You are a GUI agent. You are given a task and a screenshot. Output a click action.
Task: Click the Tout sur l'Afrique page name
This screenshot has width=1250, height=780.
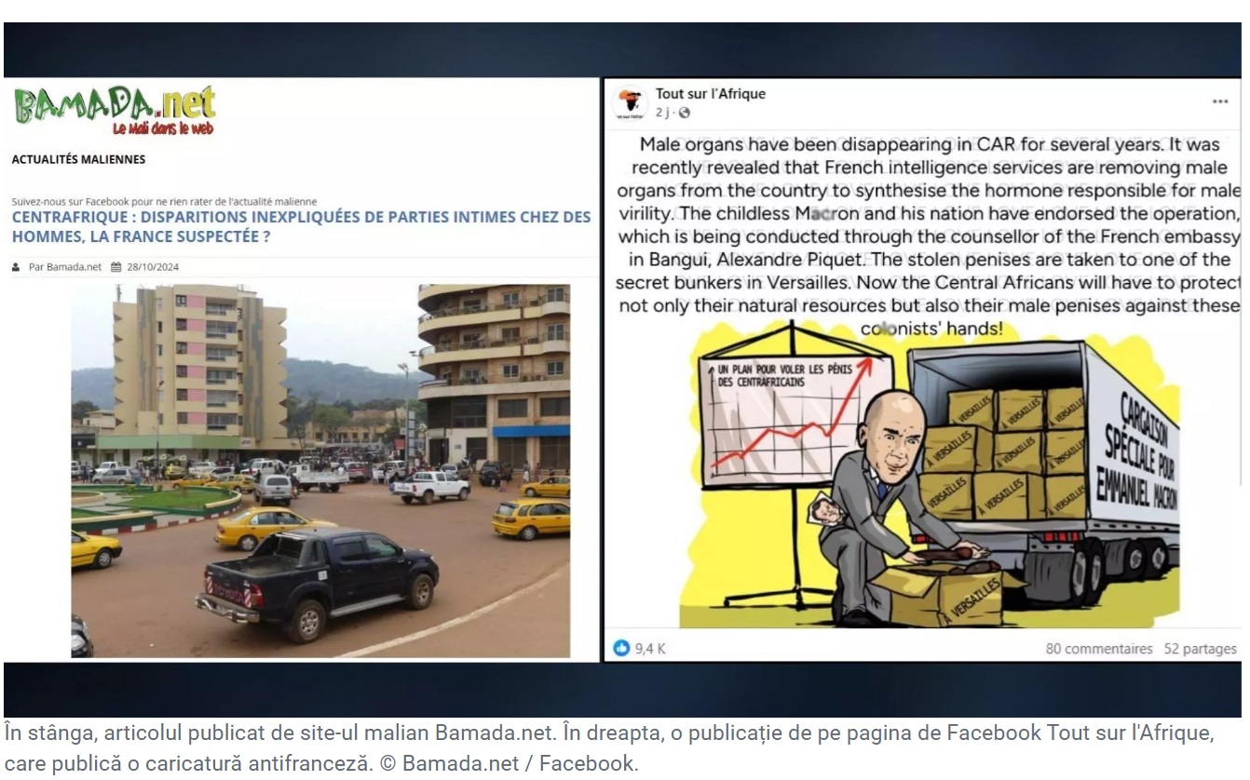pyautogui.click(x=711, y=93)
